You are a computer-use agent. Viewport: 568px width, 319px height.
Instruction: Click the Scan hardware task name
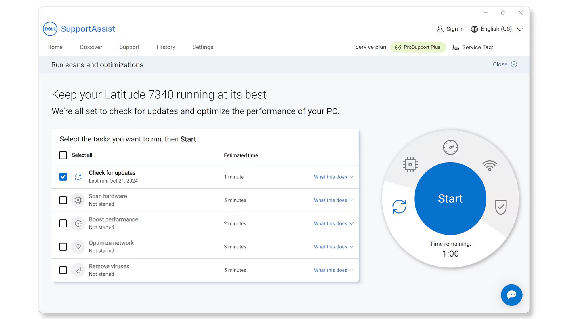point(108,196)
